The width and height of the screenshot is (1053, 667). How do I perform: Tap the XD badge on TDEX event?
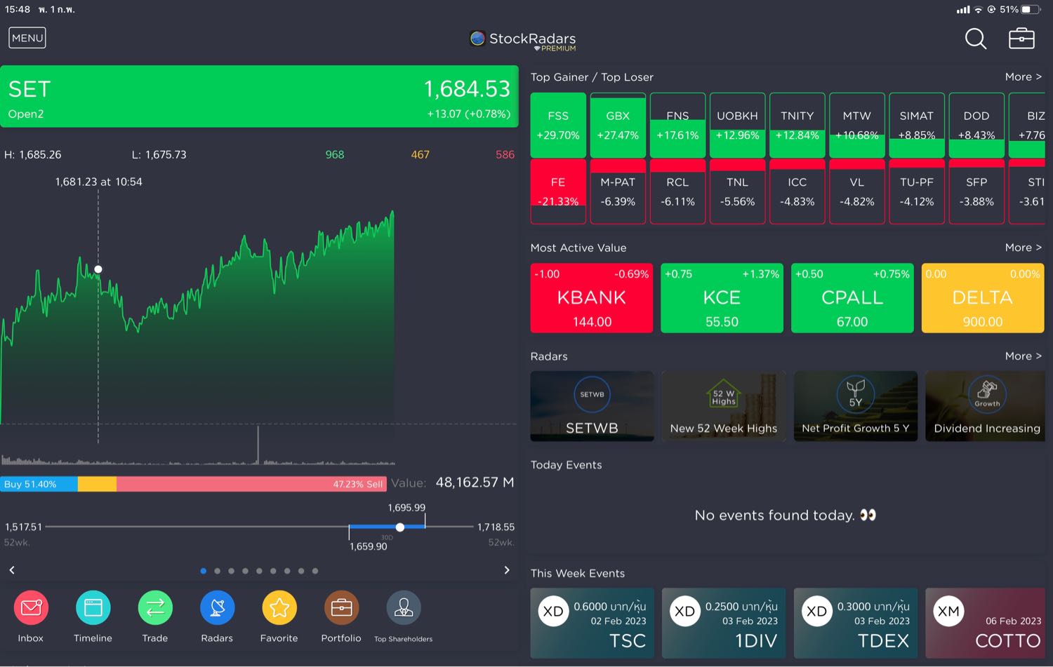(x=816, y=612)
